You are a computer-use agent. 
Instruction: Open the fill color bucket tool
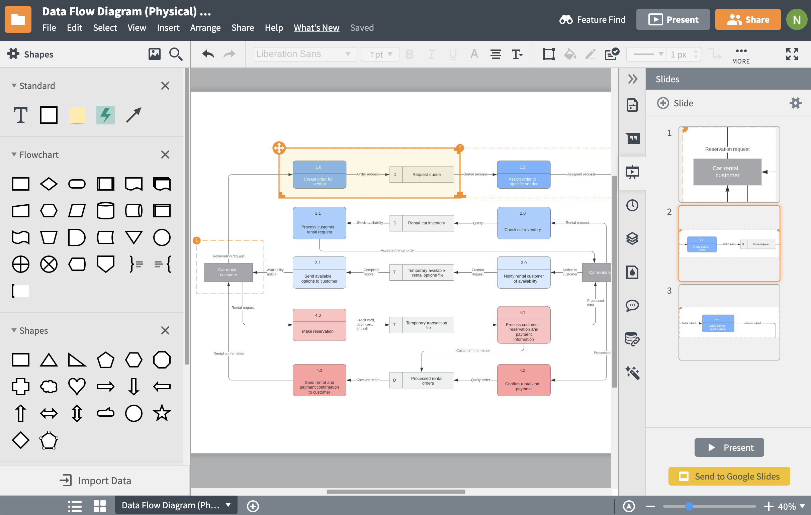(x=569, y=54)
